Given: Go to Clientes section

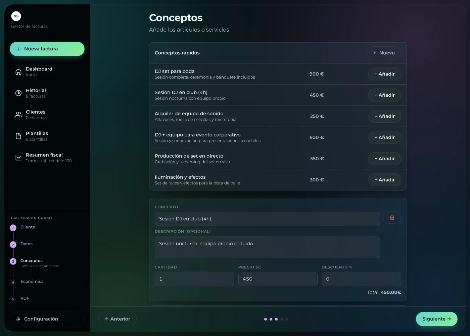Looking at the screenshot, I should [x=47, y=115].
